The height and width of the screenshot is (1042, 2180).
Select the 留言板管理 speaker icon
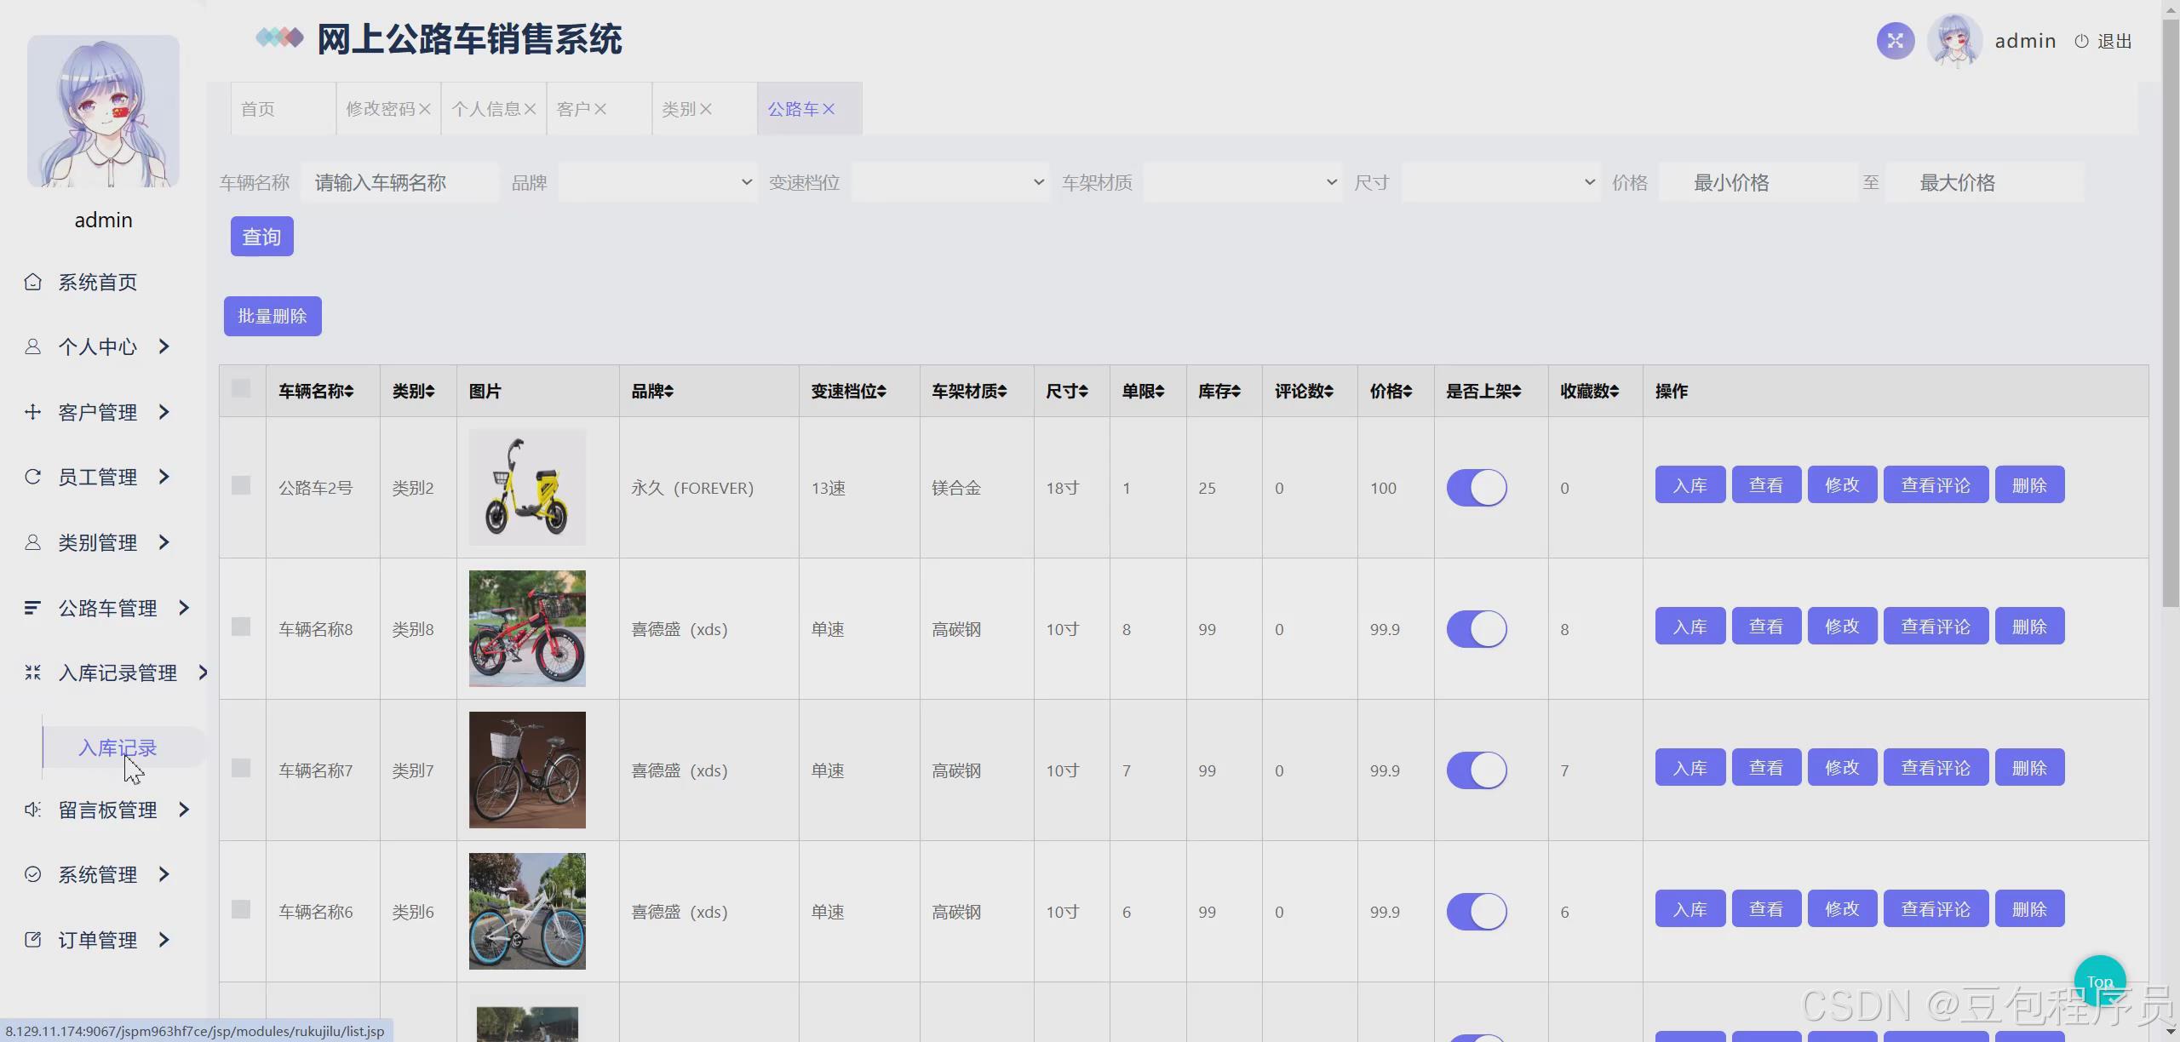[x=32, y=809]
